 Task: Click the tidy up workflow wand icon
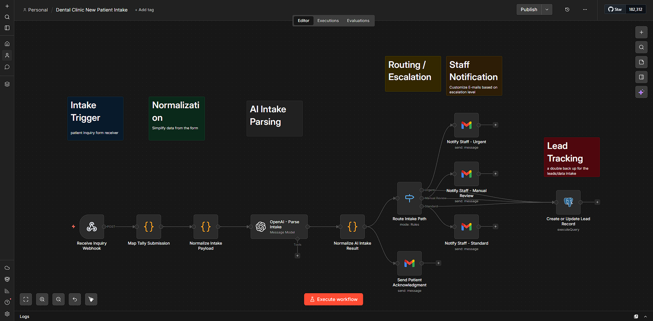[91, 299]
